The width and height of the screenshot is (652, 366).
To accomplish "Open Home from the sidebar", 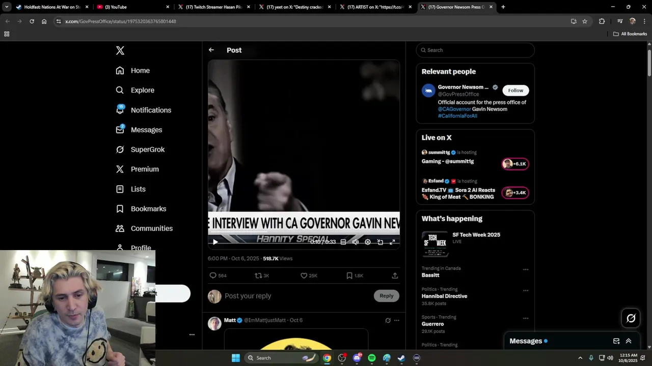I will (x=133, y=71).
